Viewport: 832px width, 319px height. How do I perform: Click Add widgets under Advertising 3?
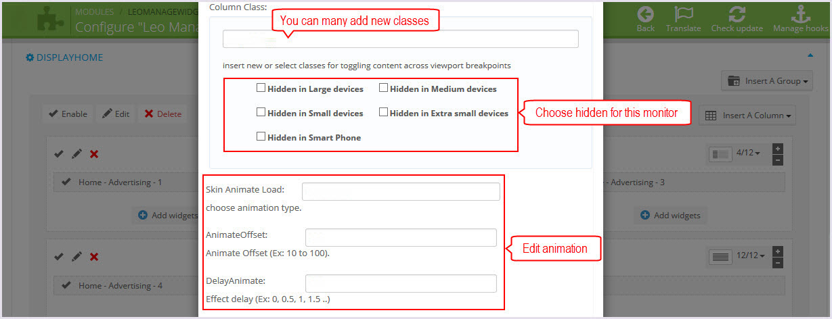[670, 216]
